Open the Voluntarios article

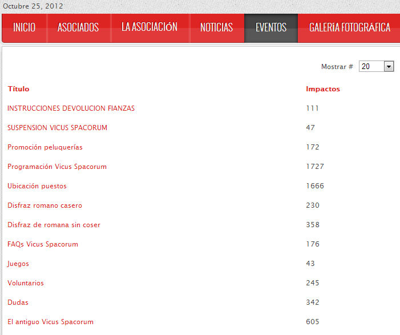26,283
